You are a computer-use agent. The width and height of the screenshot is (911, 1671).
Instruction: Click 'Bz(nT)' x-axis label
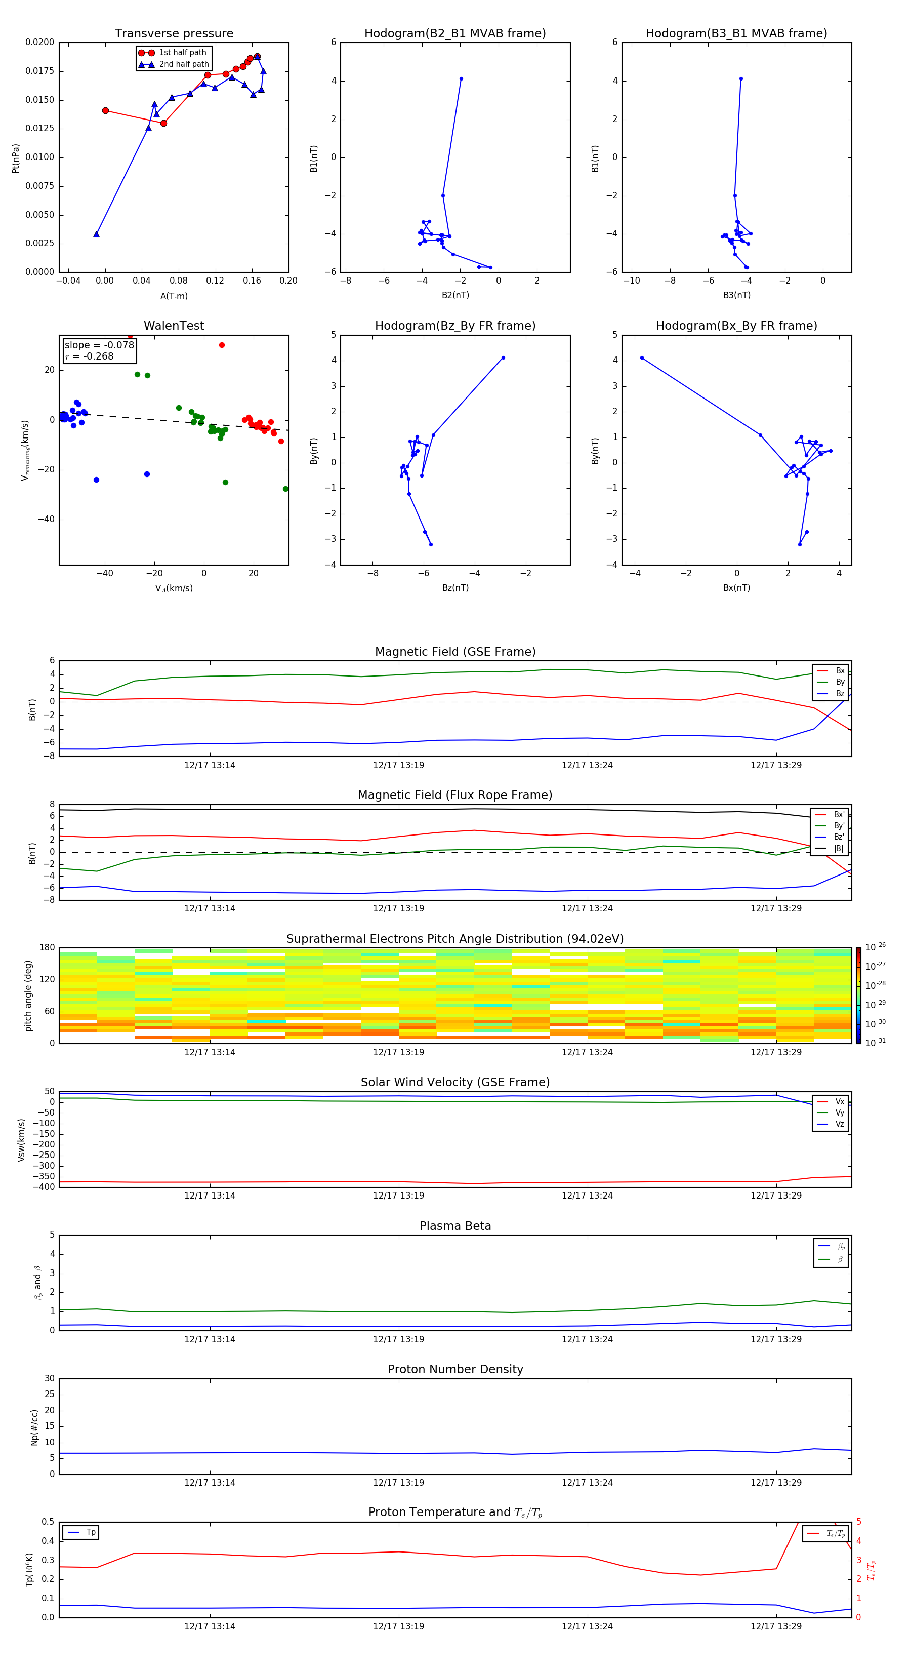click(455, 588)
